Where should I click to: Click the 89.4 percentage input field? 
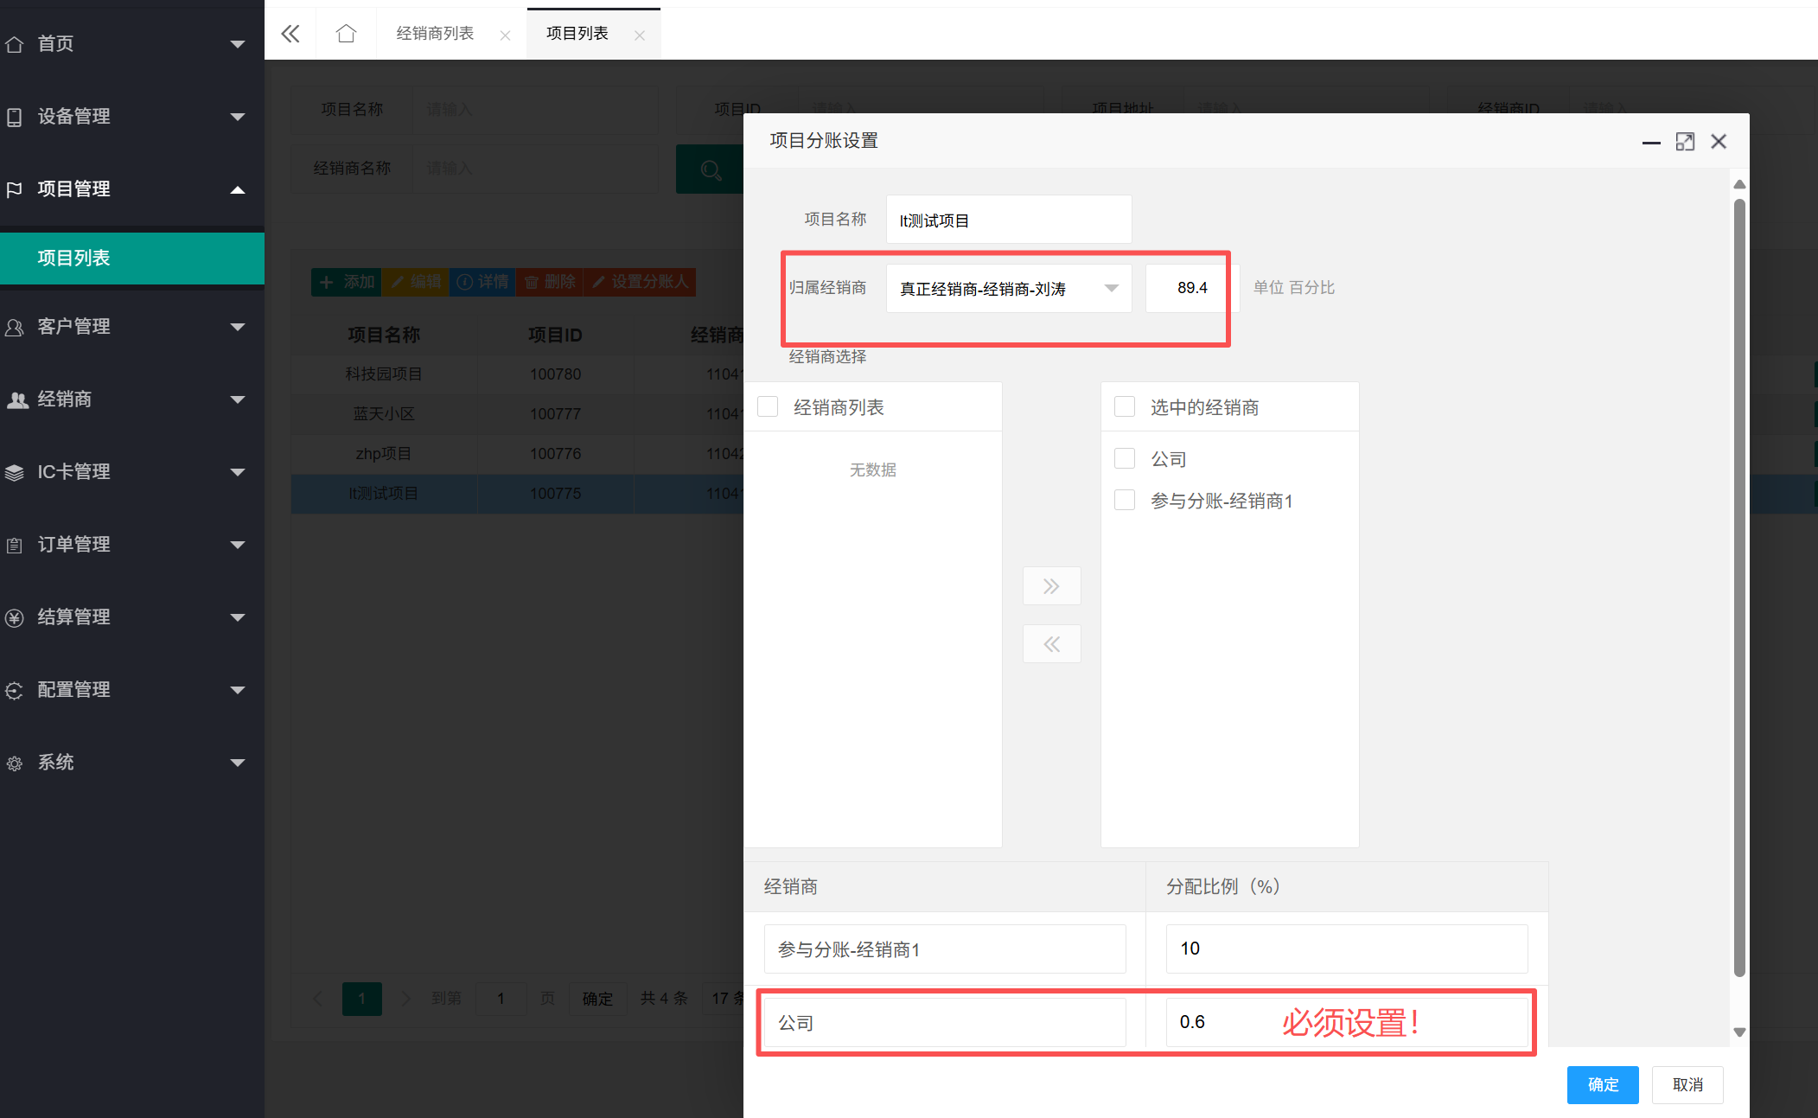pyautogui.click(x=1192, y=288)
